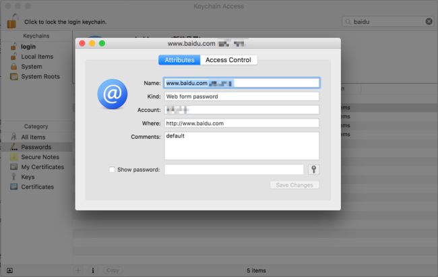The image size is (438, 277).
Task: Click the Secure Notes icon
Action: tap(13, 157)
